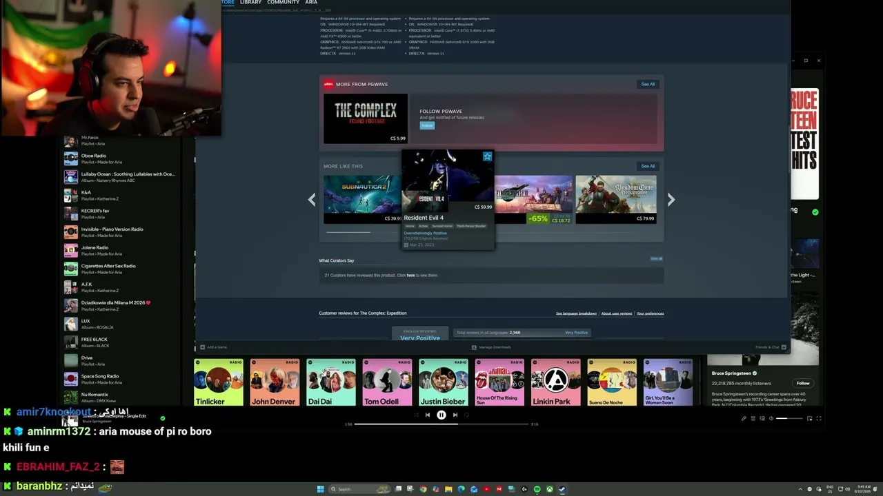Open the Subnautica 2 game capsule
Image resolution: width=883 pixels, height=496 pixels.
[362, 199]
